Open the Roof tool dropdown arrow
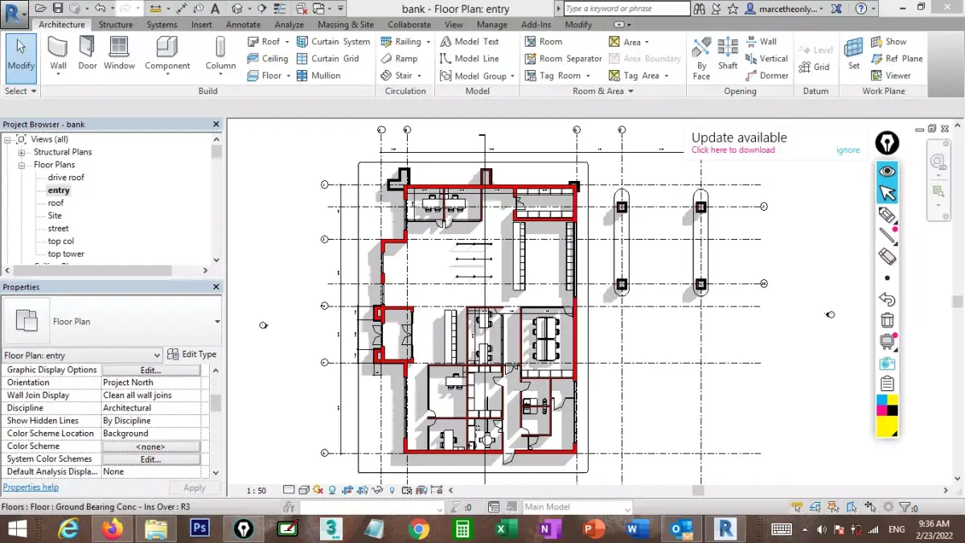The width and height of the screenshot is (965, 543). [287, 42]
